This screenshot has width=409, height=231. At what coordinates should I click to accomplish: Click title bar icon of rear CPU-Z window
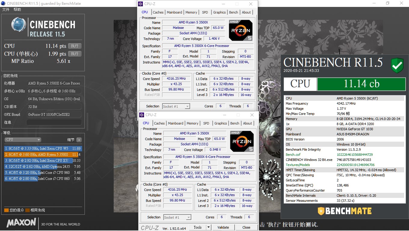pos(141,4)
